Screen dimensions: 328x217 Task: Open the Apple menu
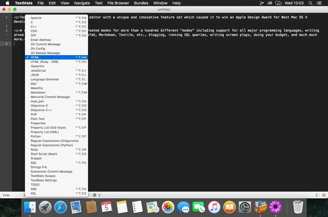pos(7,3)
